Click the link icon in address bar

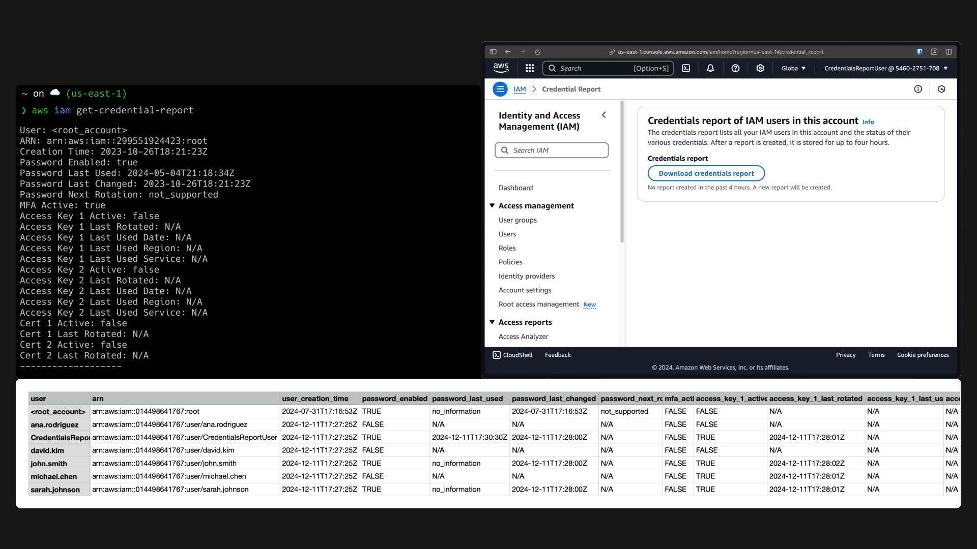[x=612, y=52]
